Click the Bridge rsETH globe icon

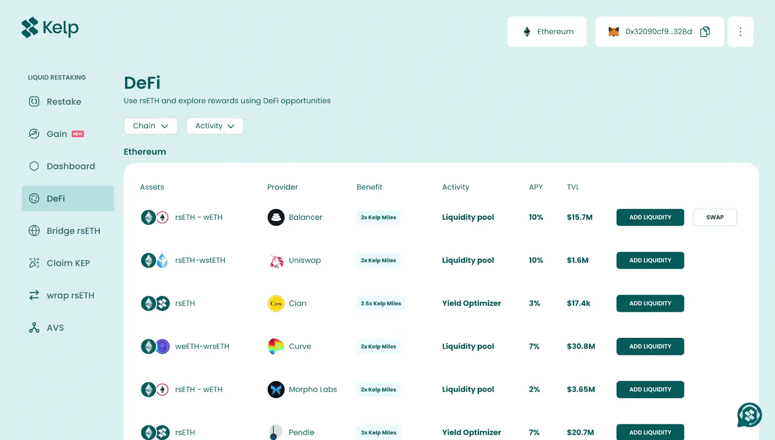click(x=34, y=231)
